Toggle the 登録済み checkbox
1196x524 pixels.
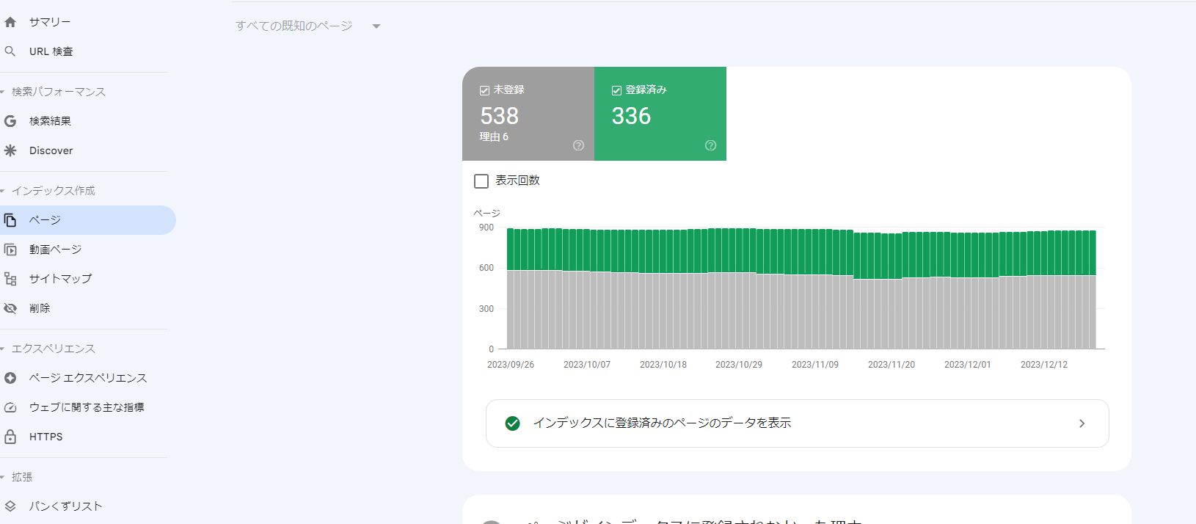point(616,90)
